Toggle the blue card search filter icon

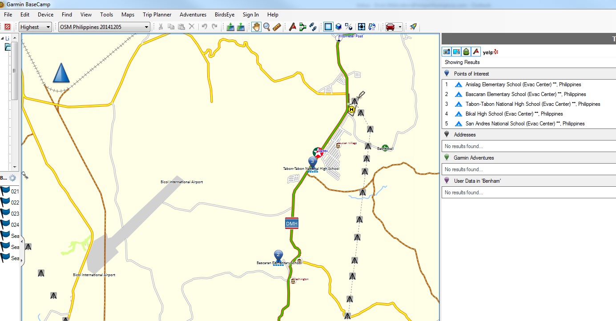click(x=456, y=52)
